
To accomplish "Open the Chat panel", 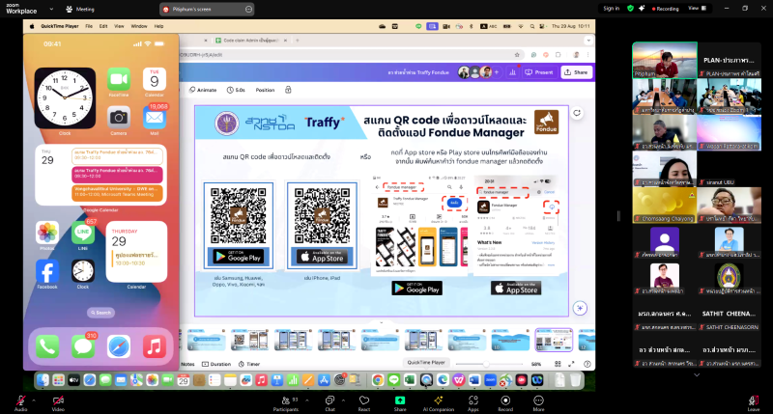I will coord(329,400).
